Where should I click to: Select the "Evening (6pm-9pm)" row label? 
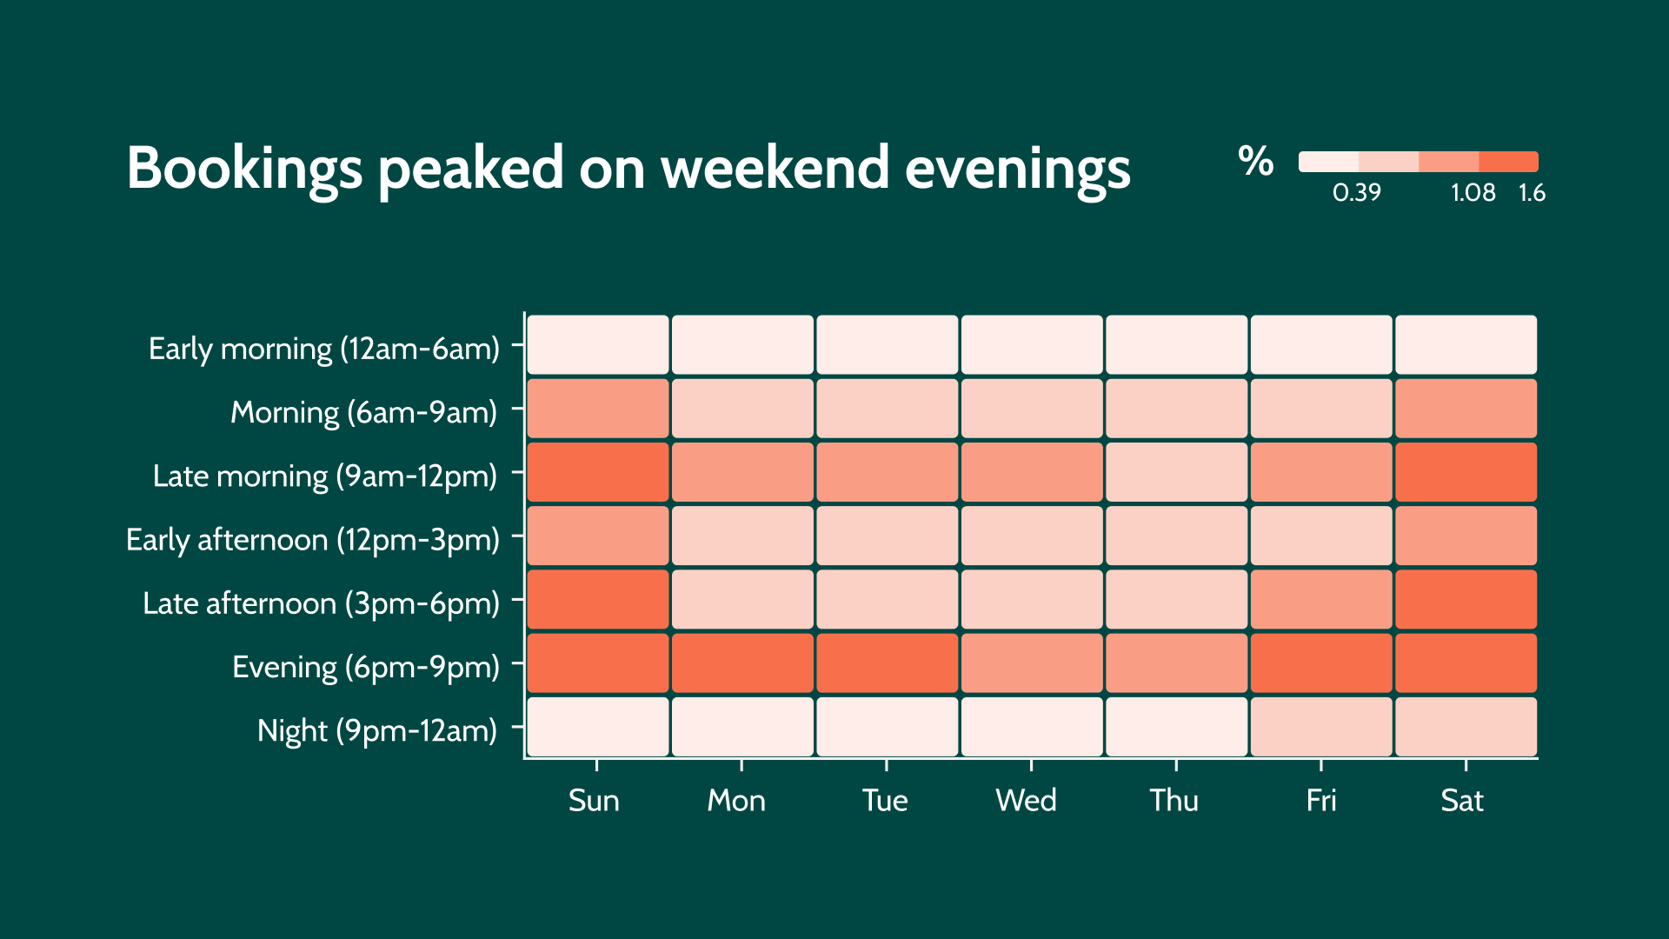(x=366, y=667)
